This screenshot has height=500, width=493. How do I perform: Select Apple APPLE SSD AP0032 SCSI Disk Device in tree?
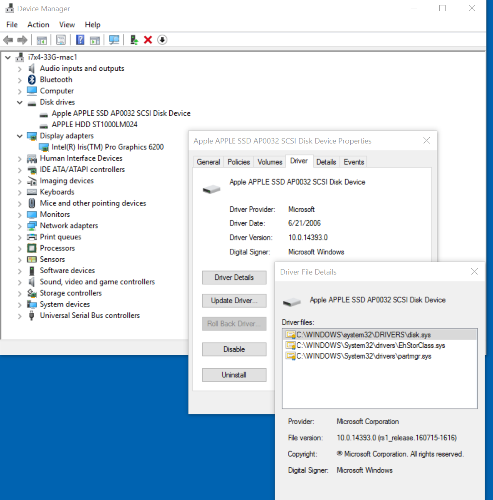point(121,113)
